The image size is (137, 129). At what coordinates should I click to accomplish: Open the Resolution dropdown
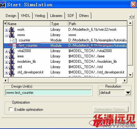click(128, 93)
